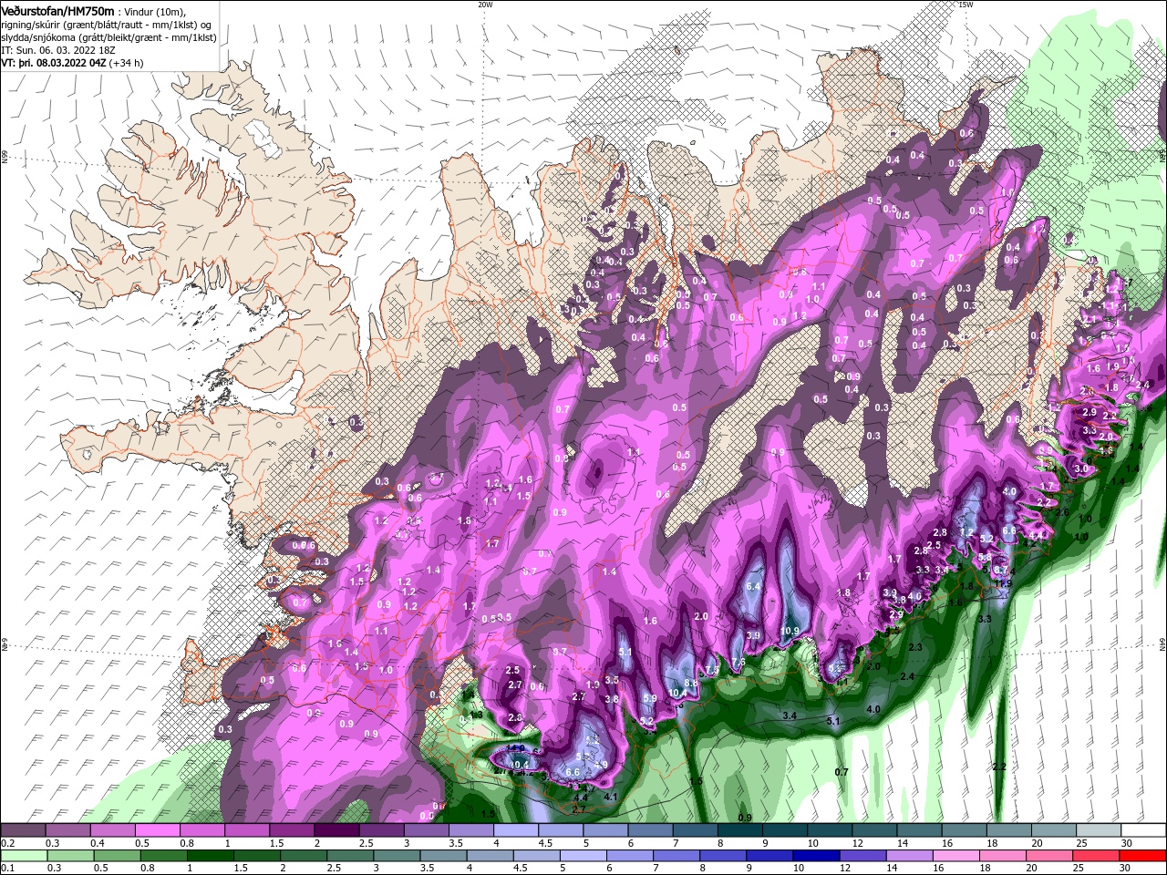Click the 6.4 snowfall value on the map
1167x875 pixels.
pos(753,586)
